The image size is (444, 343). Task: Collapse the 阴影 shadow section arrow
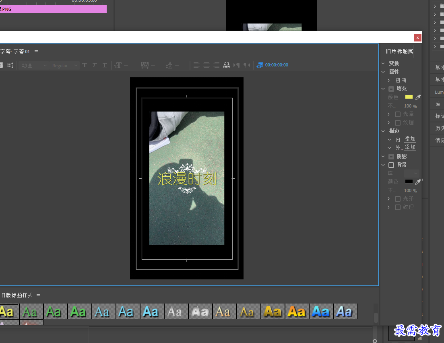pos(383,156)
